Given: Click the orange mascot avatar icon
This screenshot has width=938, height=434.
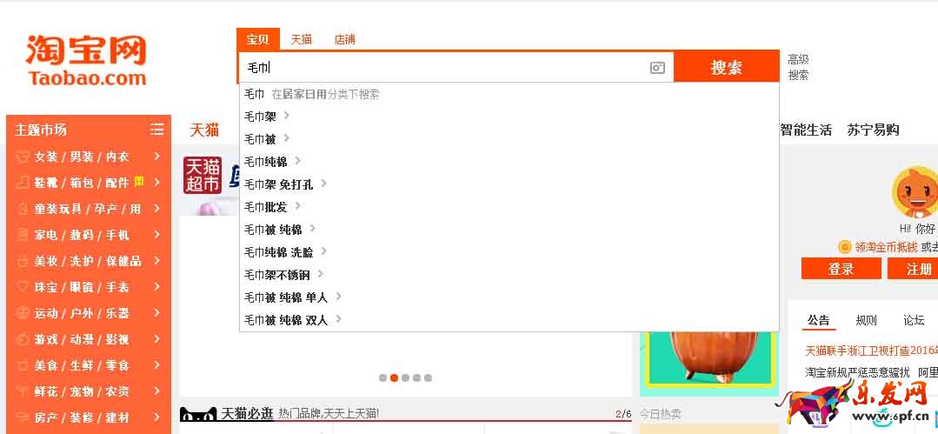Looking at the screenshot, I should (915, 192).
